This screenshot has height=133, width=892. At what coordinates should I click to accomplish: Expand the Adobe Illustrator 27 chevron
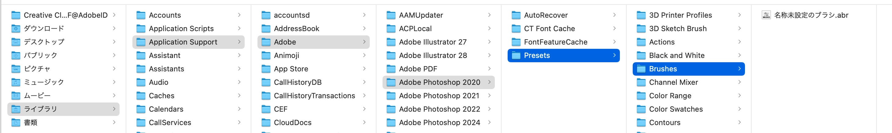pos(489,42)
